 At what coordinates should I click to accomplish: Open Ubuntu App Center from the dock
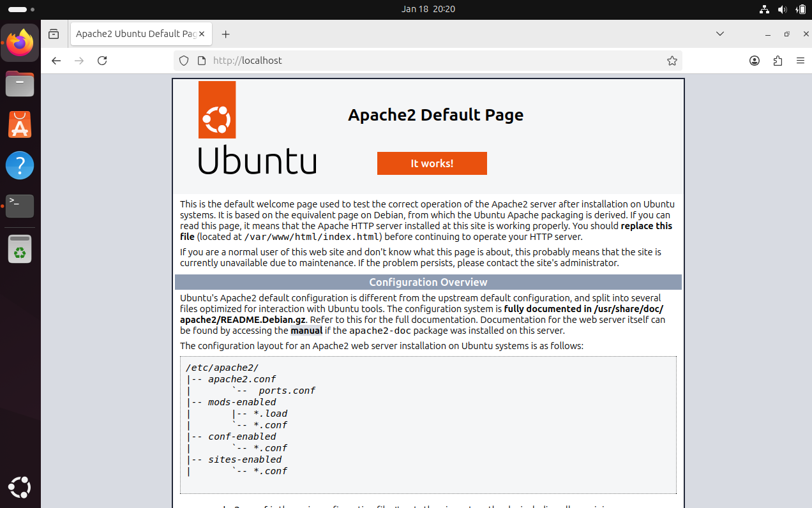click(x=20, y=124)
